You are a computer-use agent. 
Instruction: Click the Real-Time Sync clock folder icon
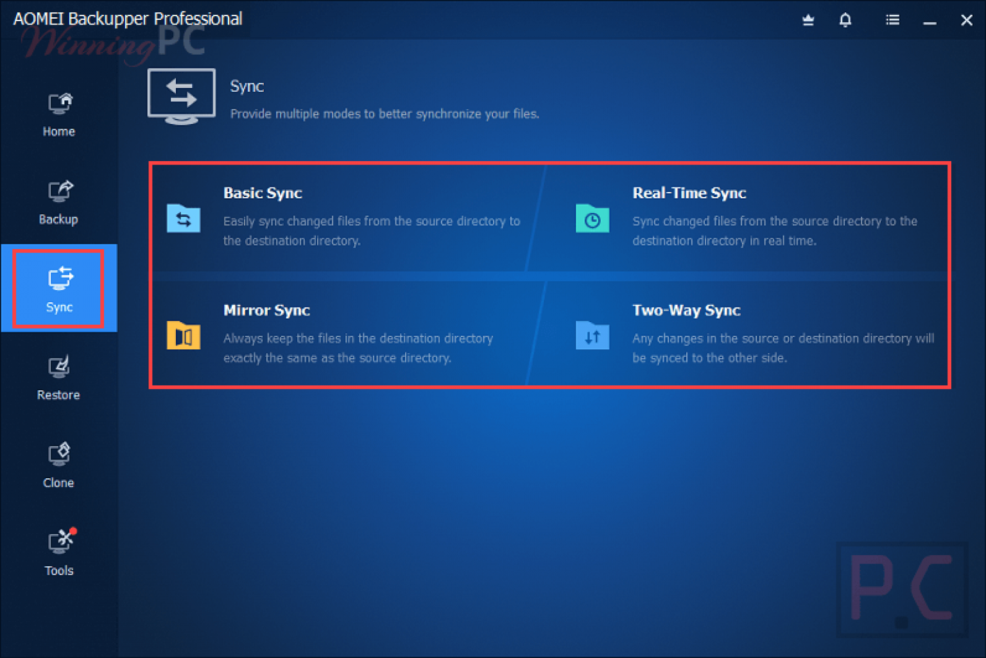(592, 219)
